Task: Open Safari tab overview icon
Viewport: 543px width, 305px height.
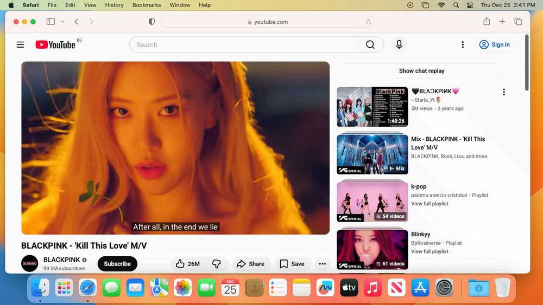Action: pos(519,22)
